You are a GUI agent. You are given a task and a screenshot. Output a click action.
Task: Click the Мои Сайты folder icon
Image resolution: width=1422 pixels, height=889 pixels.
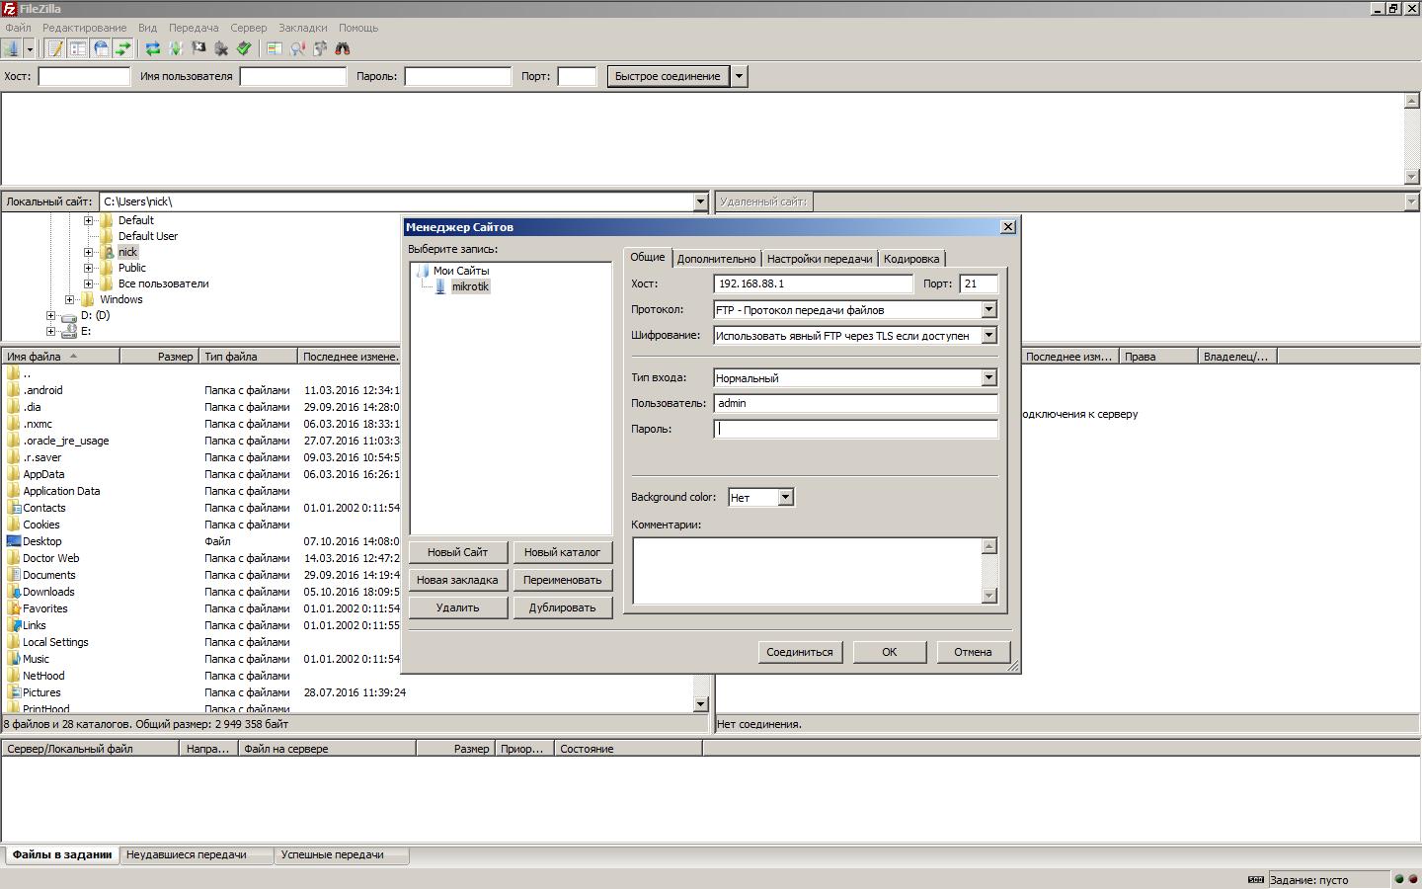click(x=423, y=271)
